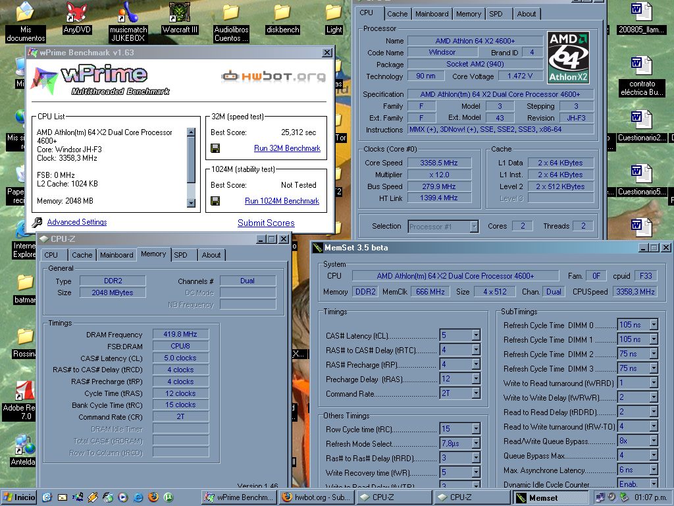674x506 pixels.
Task: Open the Precharge Delay (tRAS) dropdown
Action: [x=476, y=379]
